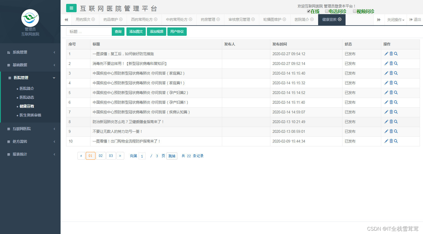
Task: Uncheck the 在线 checkbox
Action: (309, 11)
